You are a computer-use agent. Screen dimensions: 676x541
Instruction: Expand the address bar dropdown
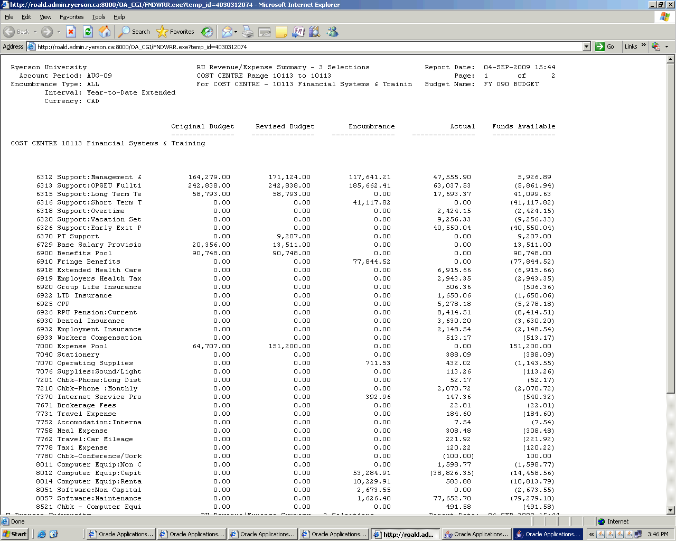(x=586, y=46)
